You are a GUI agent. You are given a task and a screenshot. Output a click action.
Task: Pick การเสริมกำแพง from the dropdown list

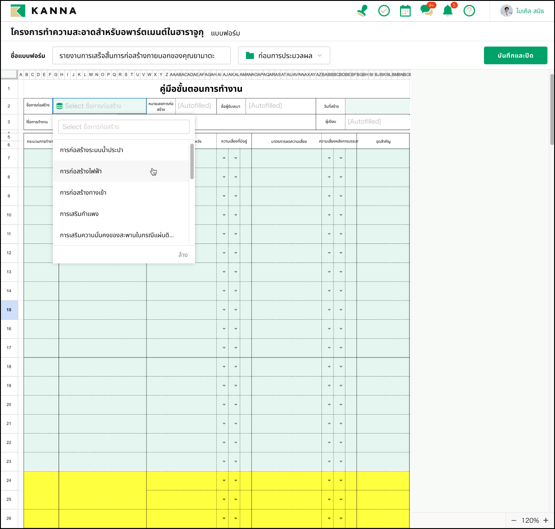click(x=79, y=214)
